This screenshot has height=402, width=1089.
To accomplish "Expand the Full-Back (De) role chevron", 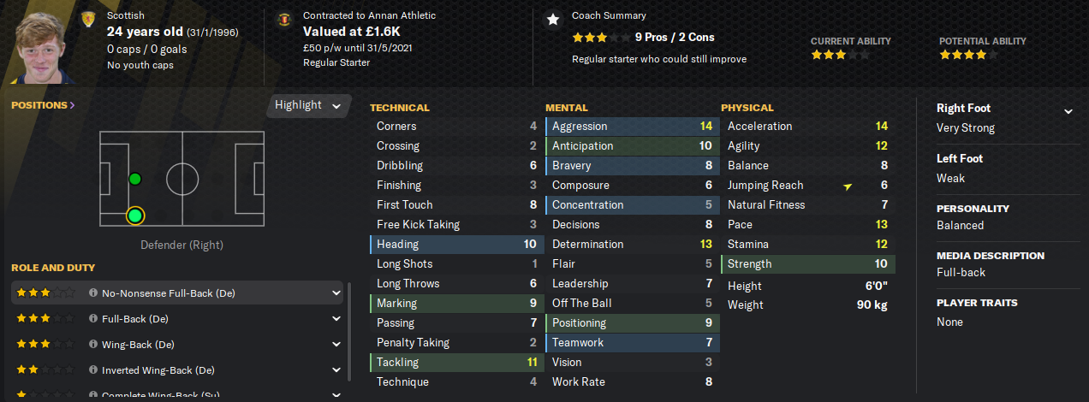I will pyautogui.click(x=336, y=319).
